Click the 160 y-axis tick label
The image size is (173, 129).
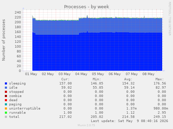click(18, 32)
